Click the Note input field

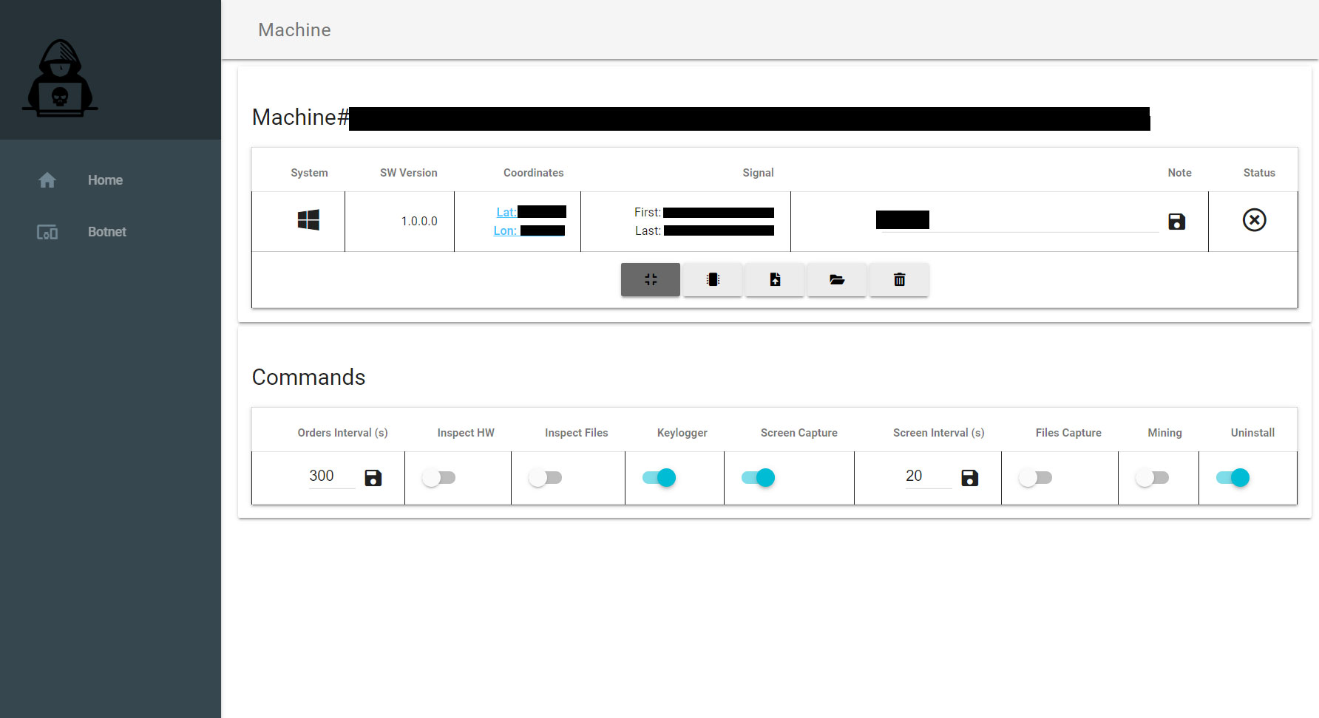[1020, 220]
